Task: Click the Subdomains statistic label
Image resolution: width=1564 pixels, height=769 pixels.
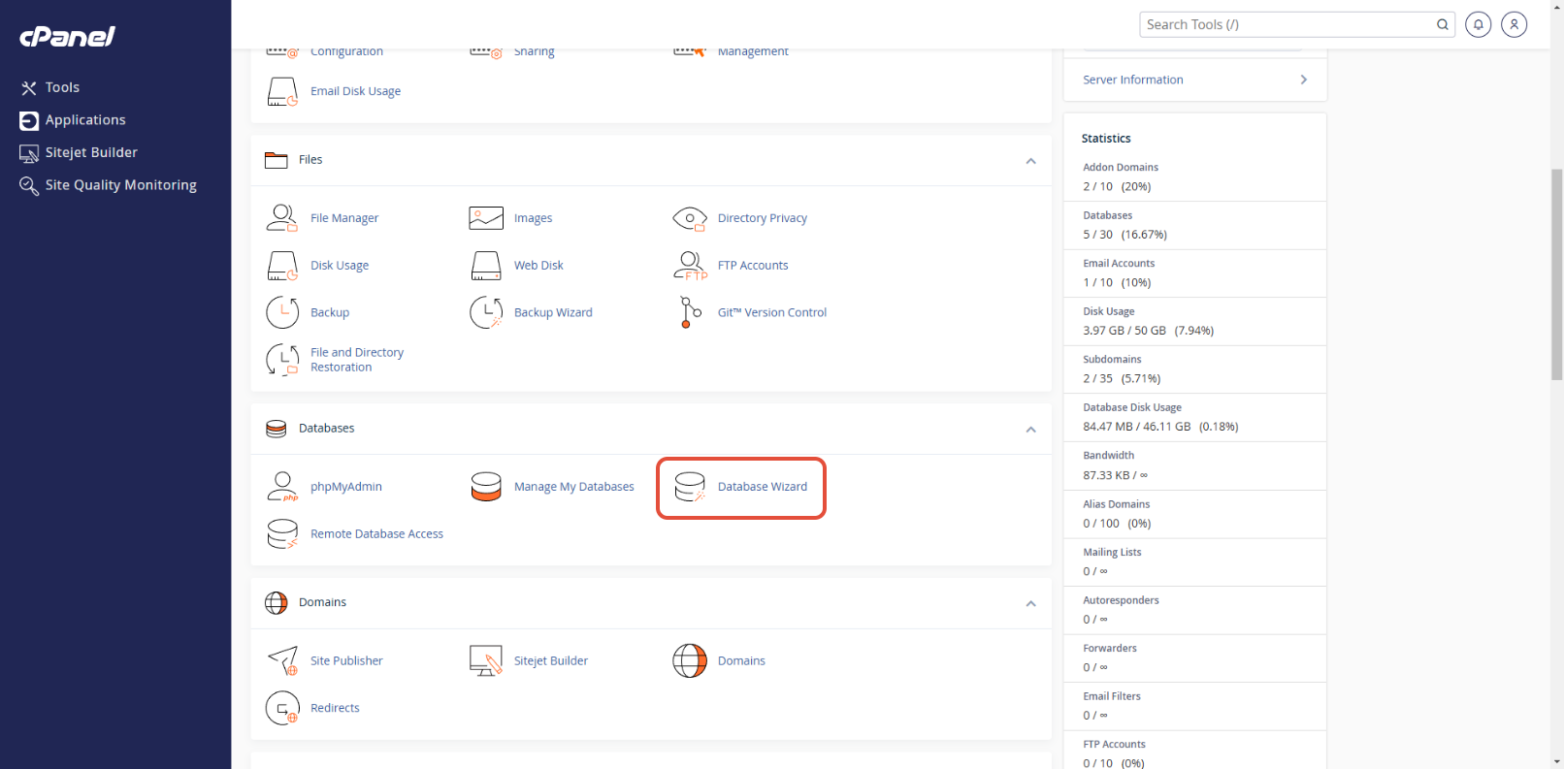Action: [1112, 360]
